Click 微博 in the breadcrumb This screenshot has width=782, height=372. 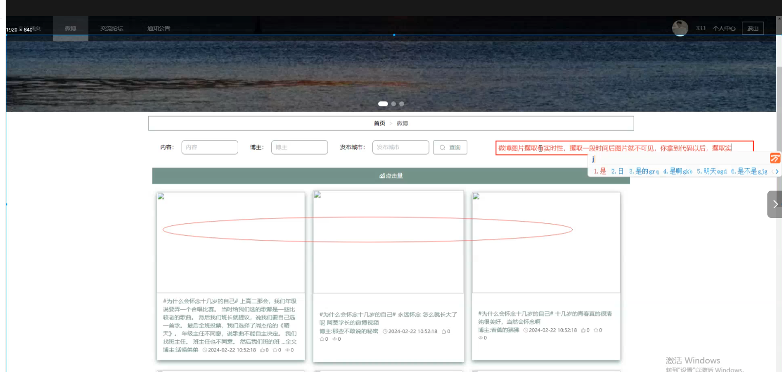[x=402, y=123]
